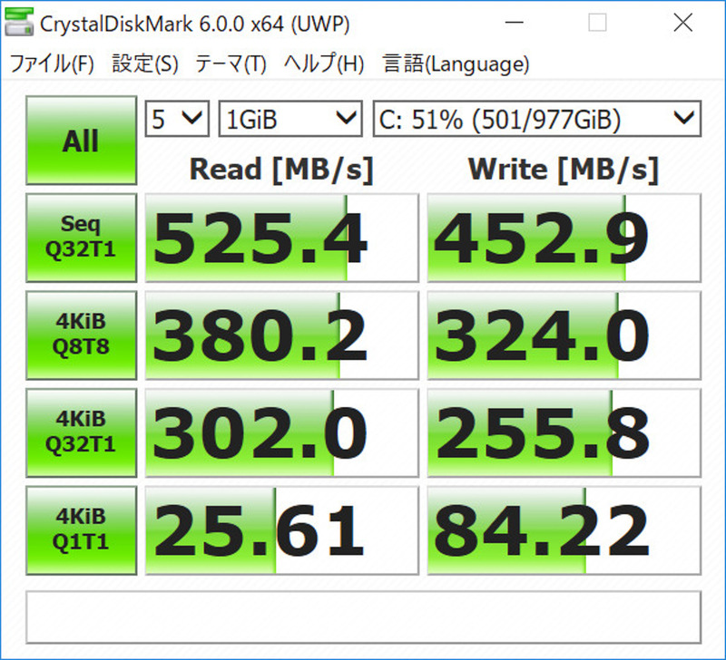Open the test size dropdown showing 1GiB
The image size is (726, 660).
click(289, 118)
